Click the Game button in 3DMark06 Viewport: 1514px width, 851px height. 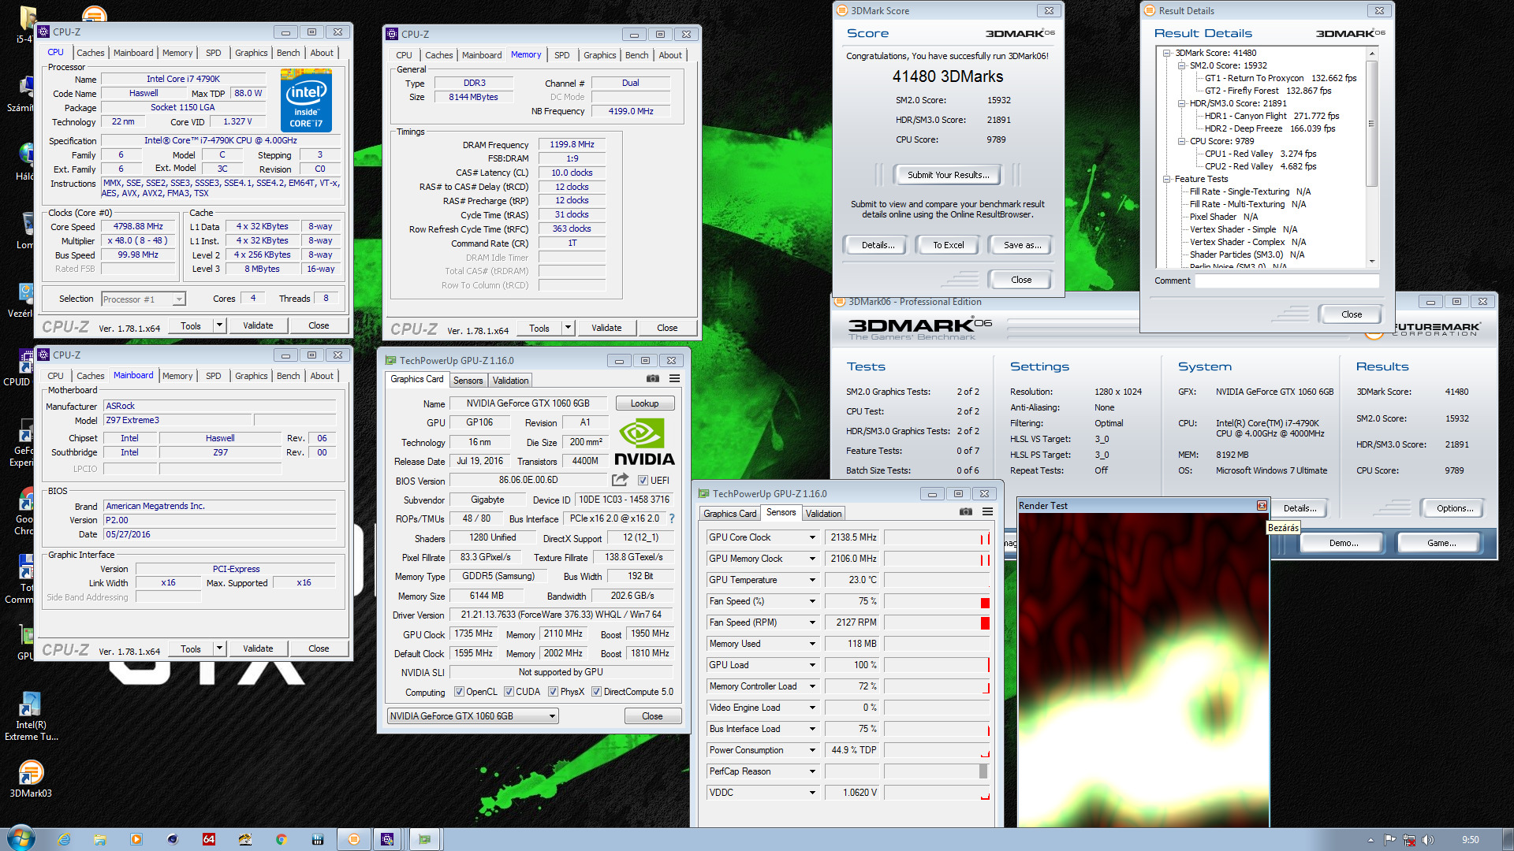coord(1441,543)
